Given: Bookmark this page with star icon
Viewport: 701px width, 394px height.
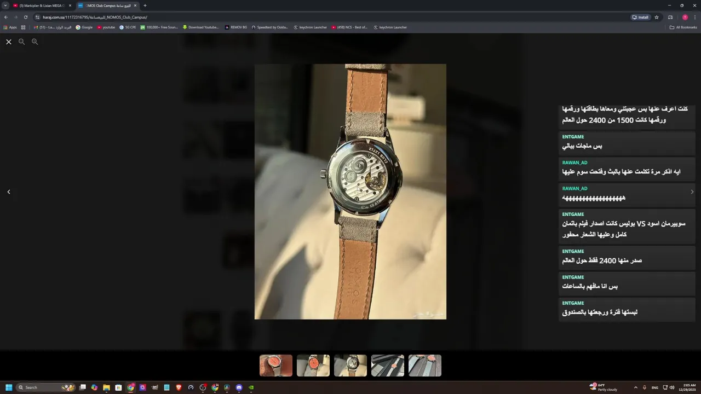Looking at the screenshot, I should (x=657, y=17).
